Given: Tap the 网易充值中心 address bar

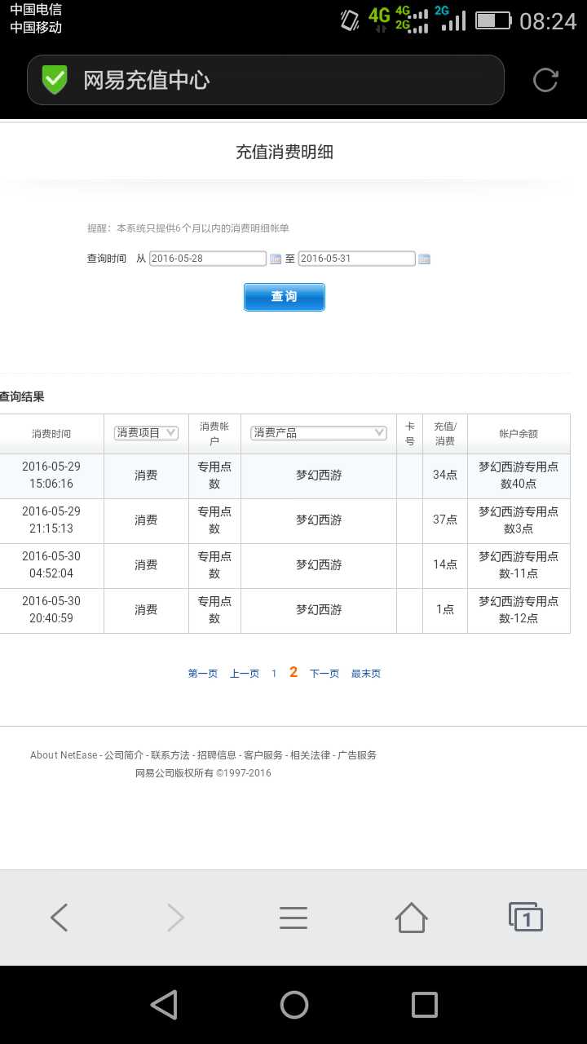Looking at the screenshot, I should coord(266,80).
